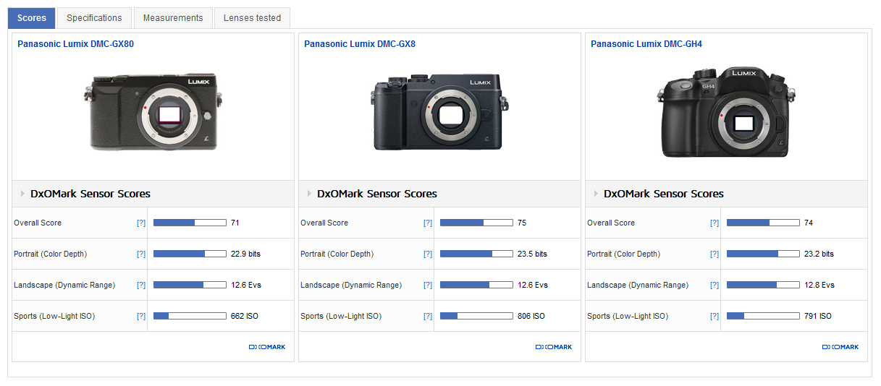Select the Lenses tested tab
This screenshot has width=881, height=386.
click(x=252, y=18)
